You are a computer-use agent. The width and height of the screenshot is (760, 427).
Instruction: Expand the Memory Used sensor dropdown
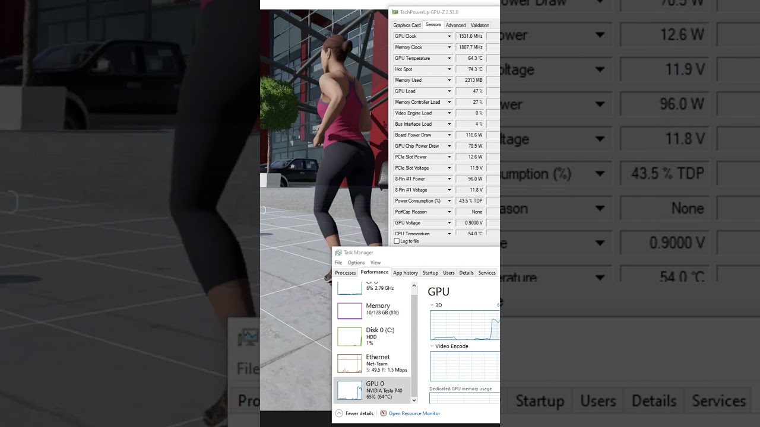449,80
